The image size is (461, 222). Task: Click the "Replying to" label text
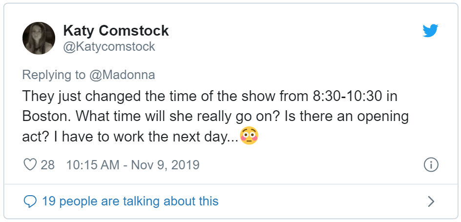[x=54, y=75]
